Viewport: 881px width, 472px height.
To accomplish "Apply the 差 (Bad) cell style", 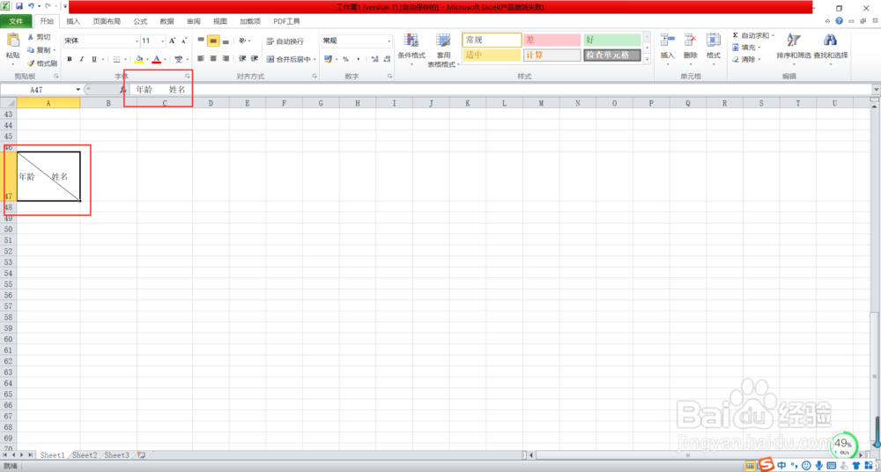I will pos(552,40).
